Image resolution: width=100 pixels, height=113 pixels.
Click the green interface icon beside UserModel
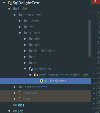[41, 81]
